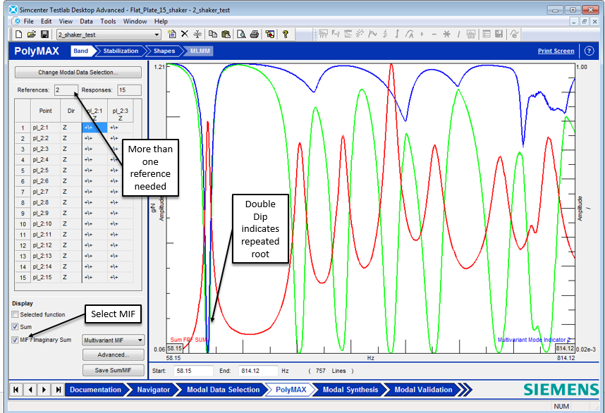Open a project with the folder icon

32,35
